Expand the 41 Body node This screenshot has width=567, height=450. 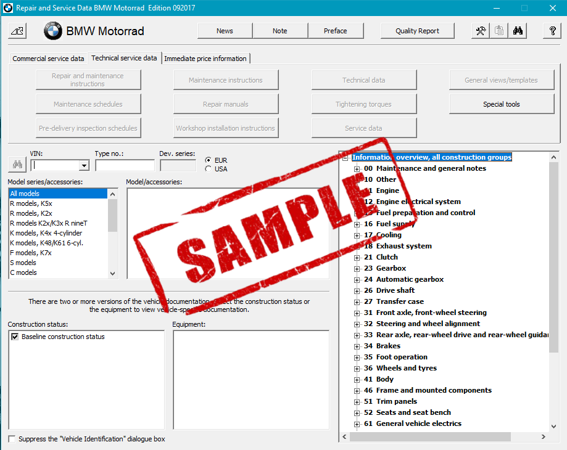tap(357, 380)
